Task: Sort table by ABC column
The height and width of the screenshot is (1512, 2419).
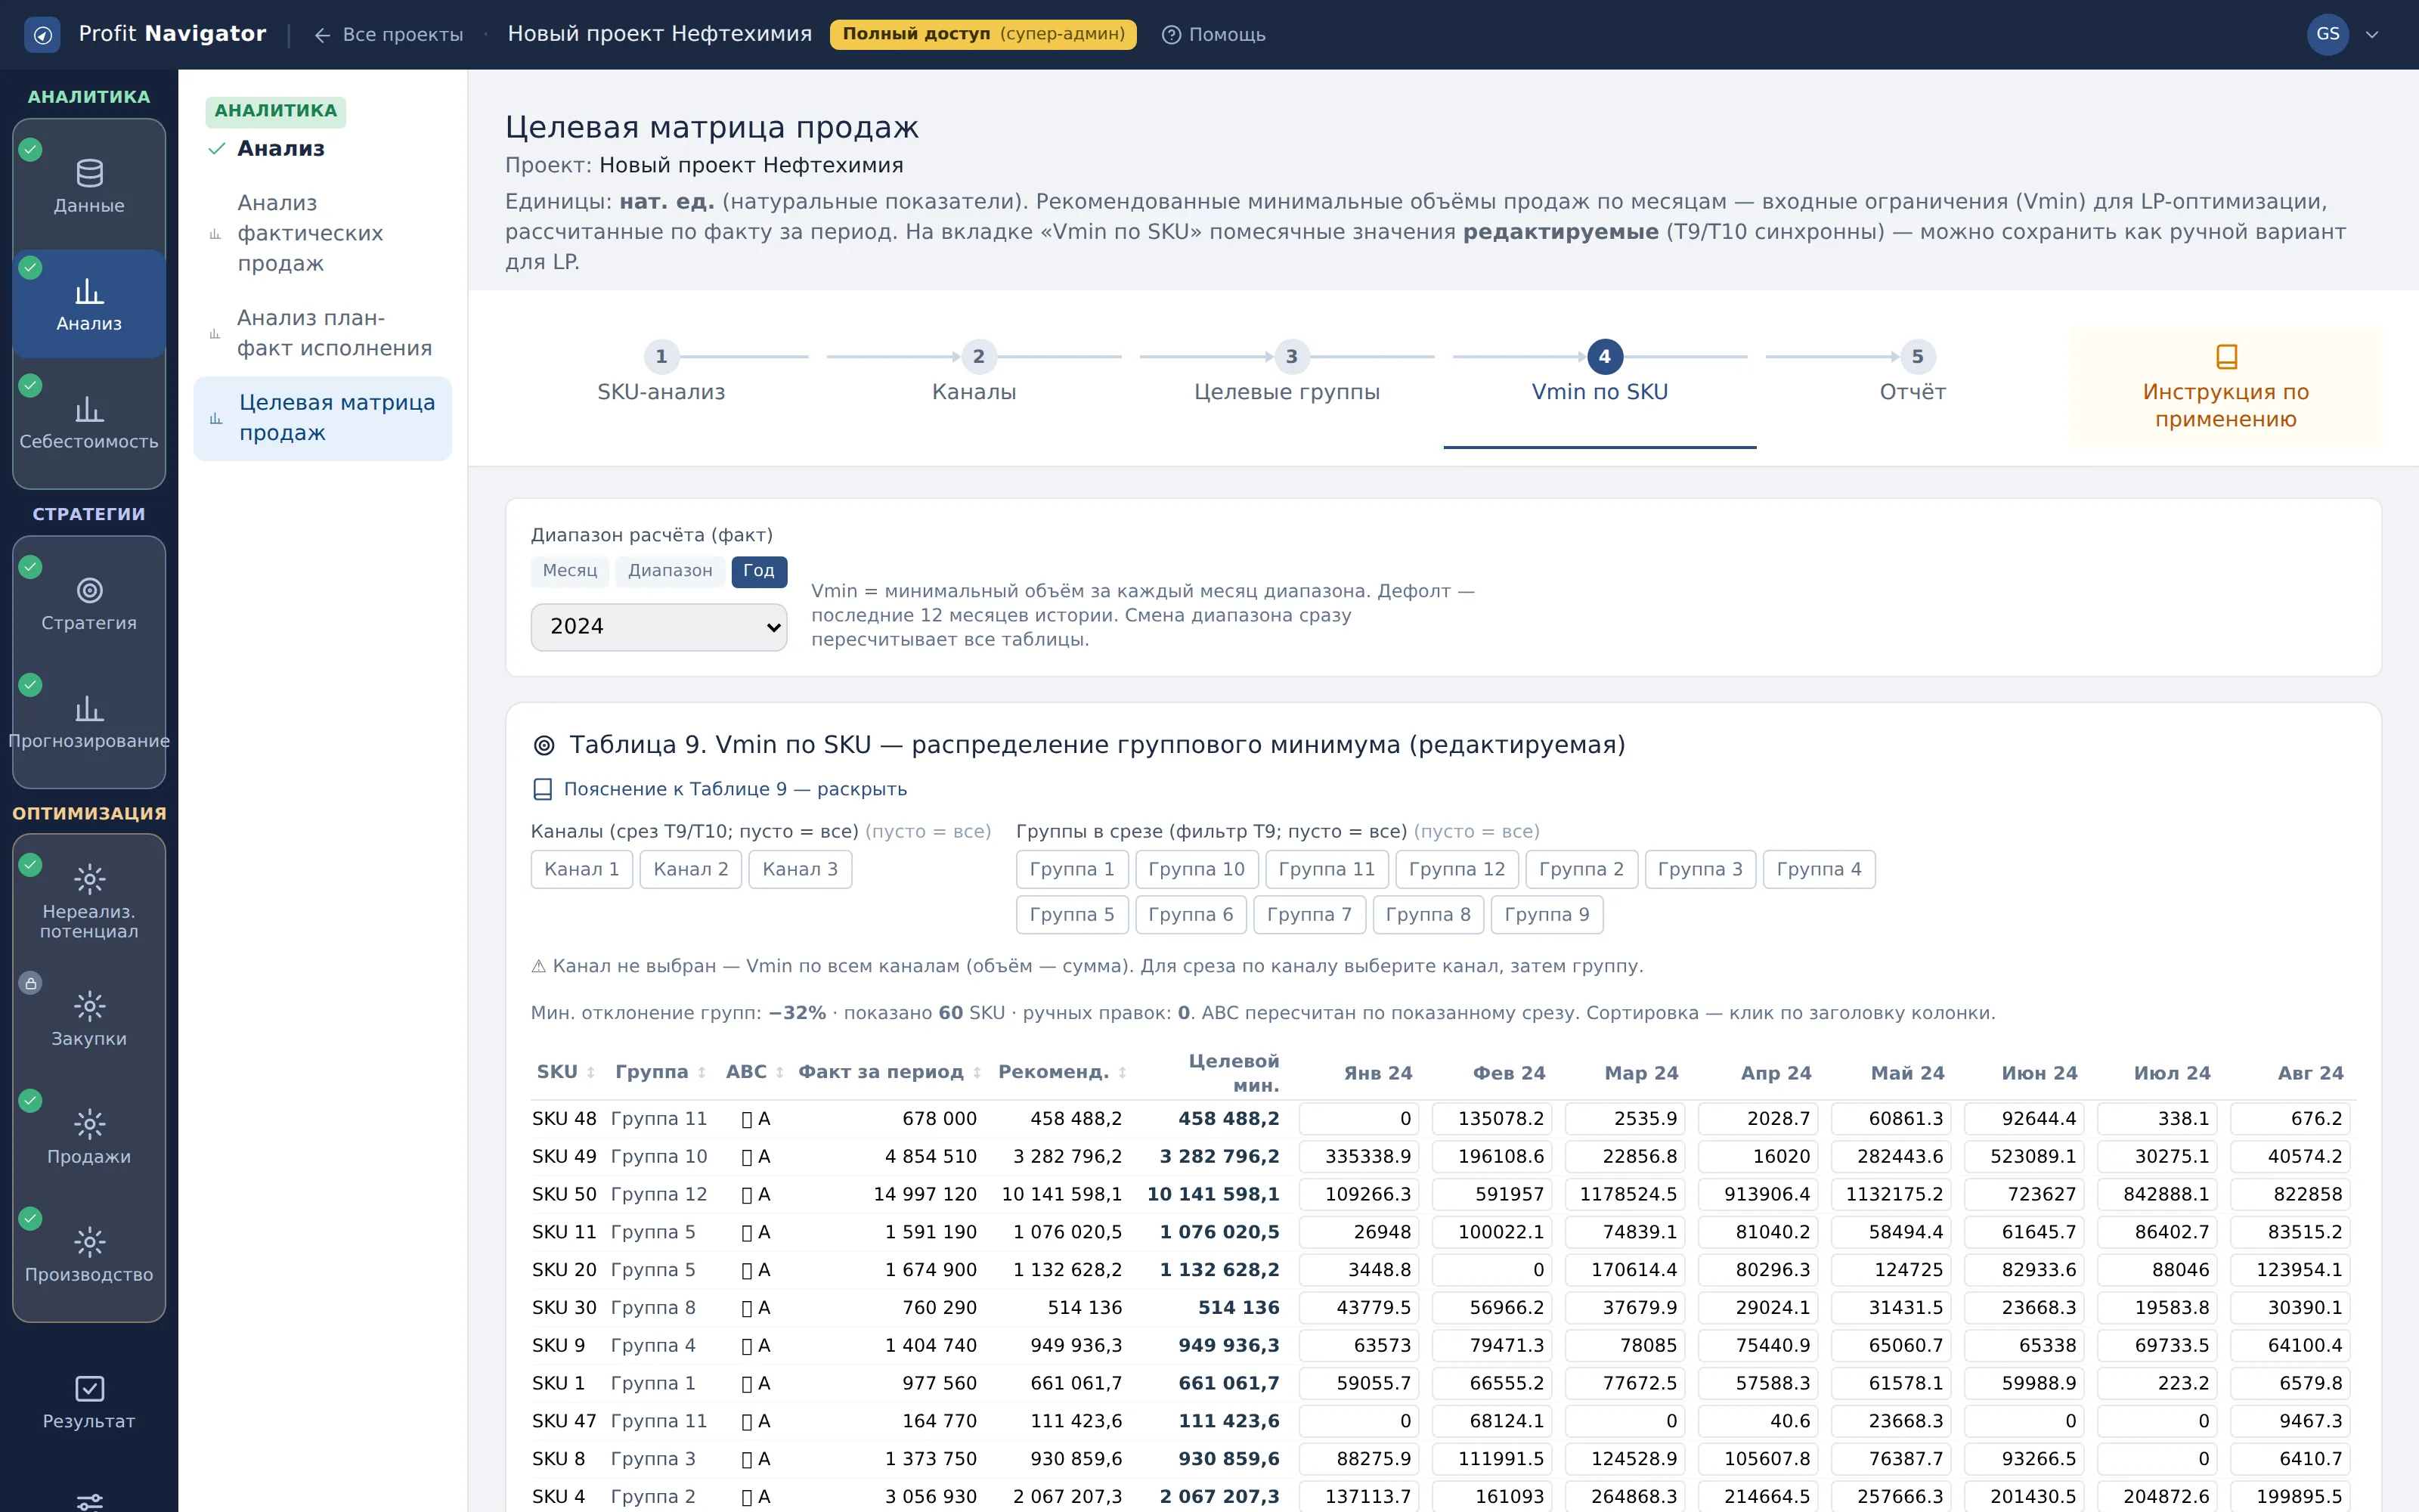Action: point(754,1072)
